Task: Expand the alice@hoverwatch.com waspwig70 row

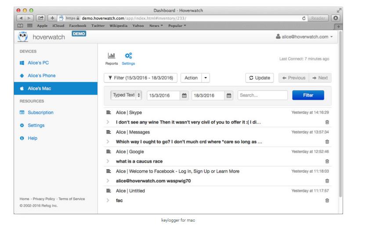Action: 108,180
